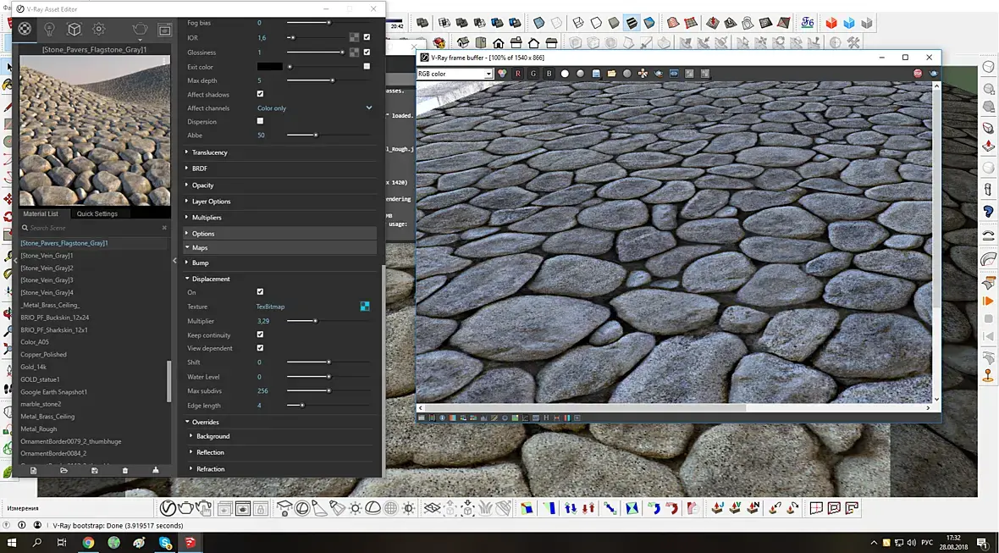999x553 pixels.
Task: Open V-Ray render settings gear icon
Action: (x=98, y=30)
